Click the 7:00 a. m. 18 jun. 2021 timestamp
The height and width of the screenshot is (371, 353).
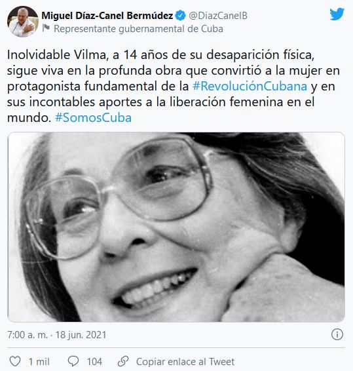coord(57,335)
